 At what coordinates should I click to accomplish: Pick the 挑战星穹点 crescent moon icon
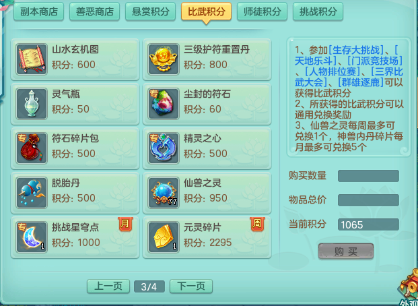[32, 237]
